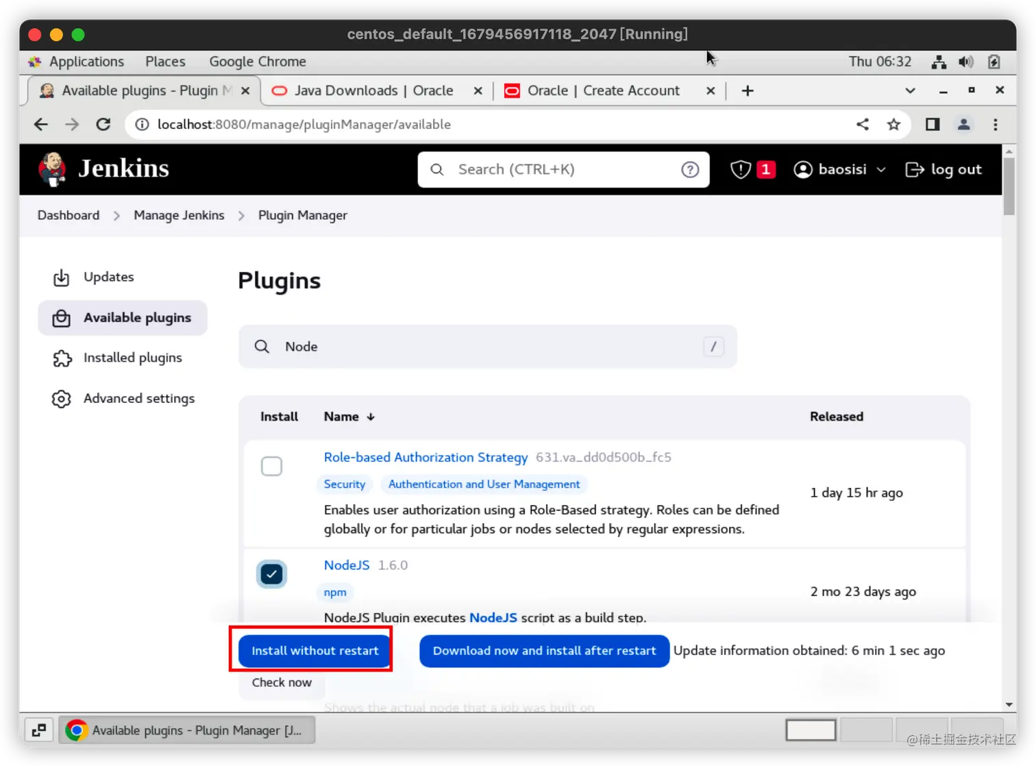
Task: Open Role-based Authorization Strategy link
Action: [425, 457]
